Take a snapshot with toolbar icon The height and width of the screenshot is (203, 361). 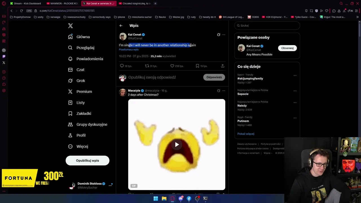[x=311, y=11]
